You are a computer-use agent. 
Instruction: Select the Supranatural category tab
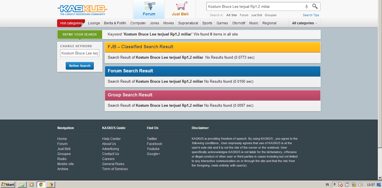[188, 23]
